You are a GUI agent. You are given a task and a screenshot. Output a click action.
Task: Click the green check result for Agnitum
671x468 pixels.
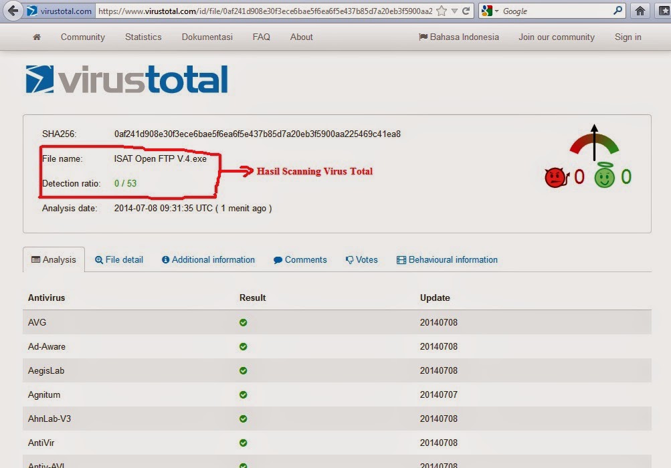(243, 395)
